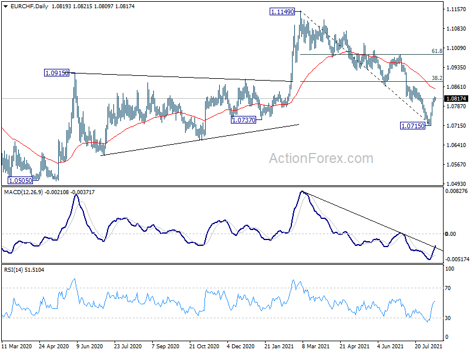Select the 1.09150 price label
Viewport: 470px width, 353px height.
(56, 73)
